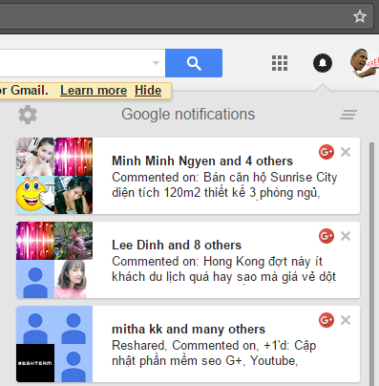Open the search options dropdown arrow
379x386 pixels.
[156, 63]
